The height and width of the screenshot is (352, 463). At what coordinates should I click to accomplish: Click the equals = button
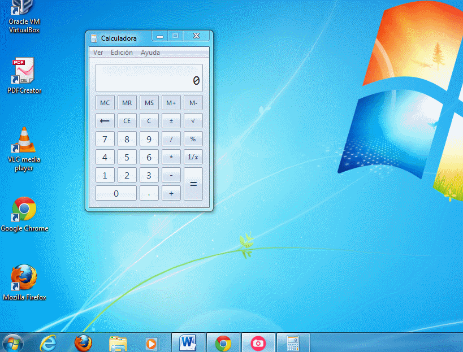[x=193, y=184]
